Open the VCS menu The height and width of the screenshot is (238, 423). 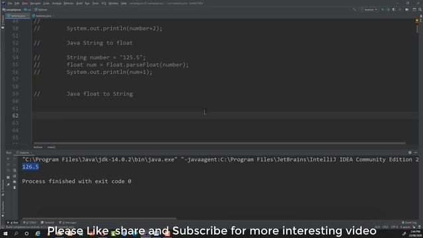coord(104,3)
